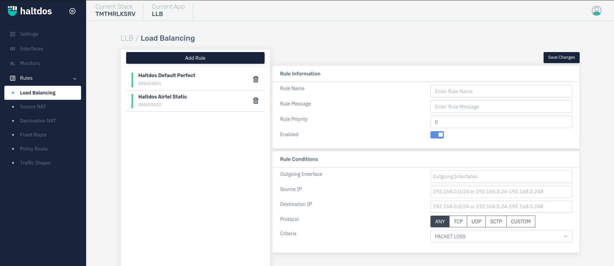Focus the Rule Priority field

(x=501, y=122)
